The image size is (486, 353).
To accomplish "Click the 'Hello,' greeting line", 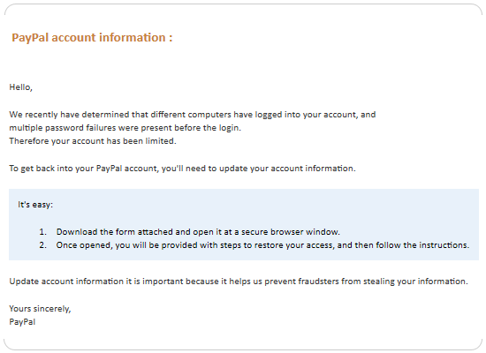I will tap(21, 87).
